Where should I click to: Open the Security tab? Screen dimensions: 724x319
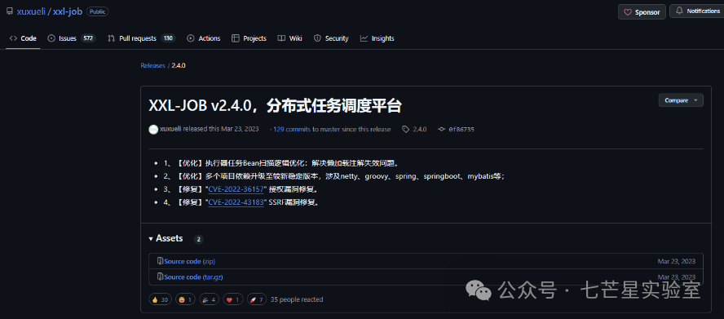tap(331, 38)
